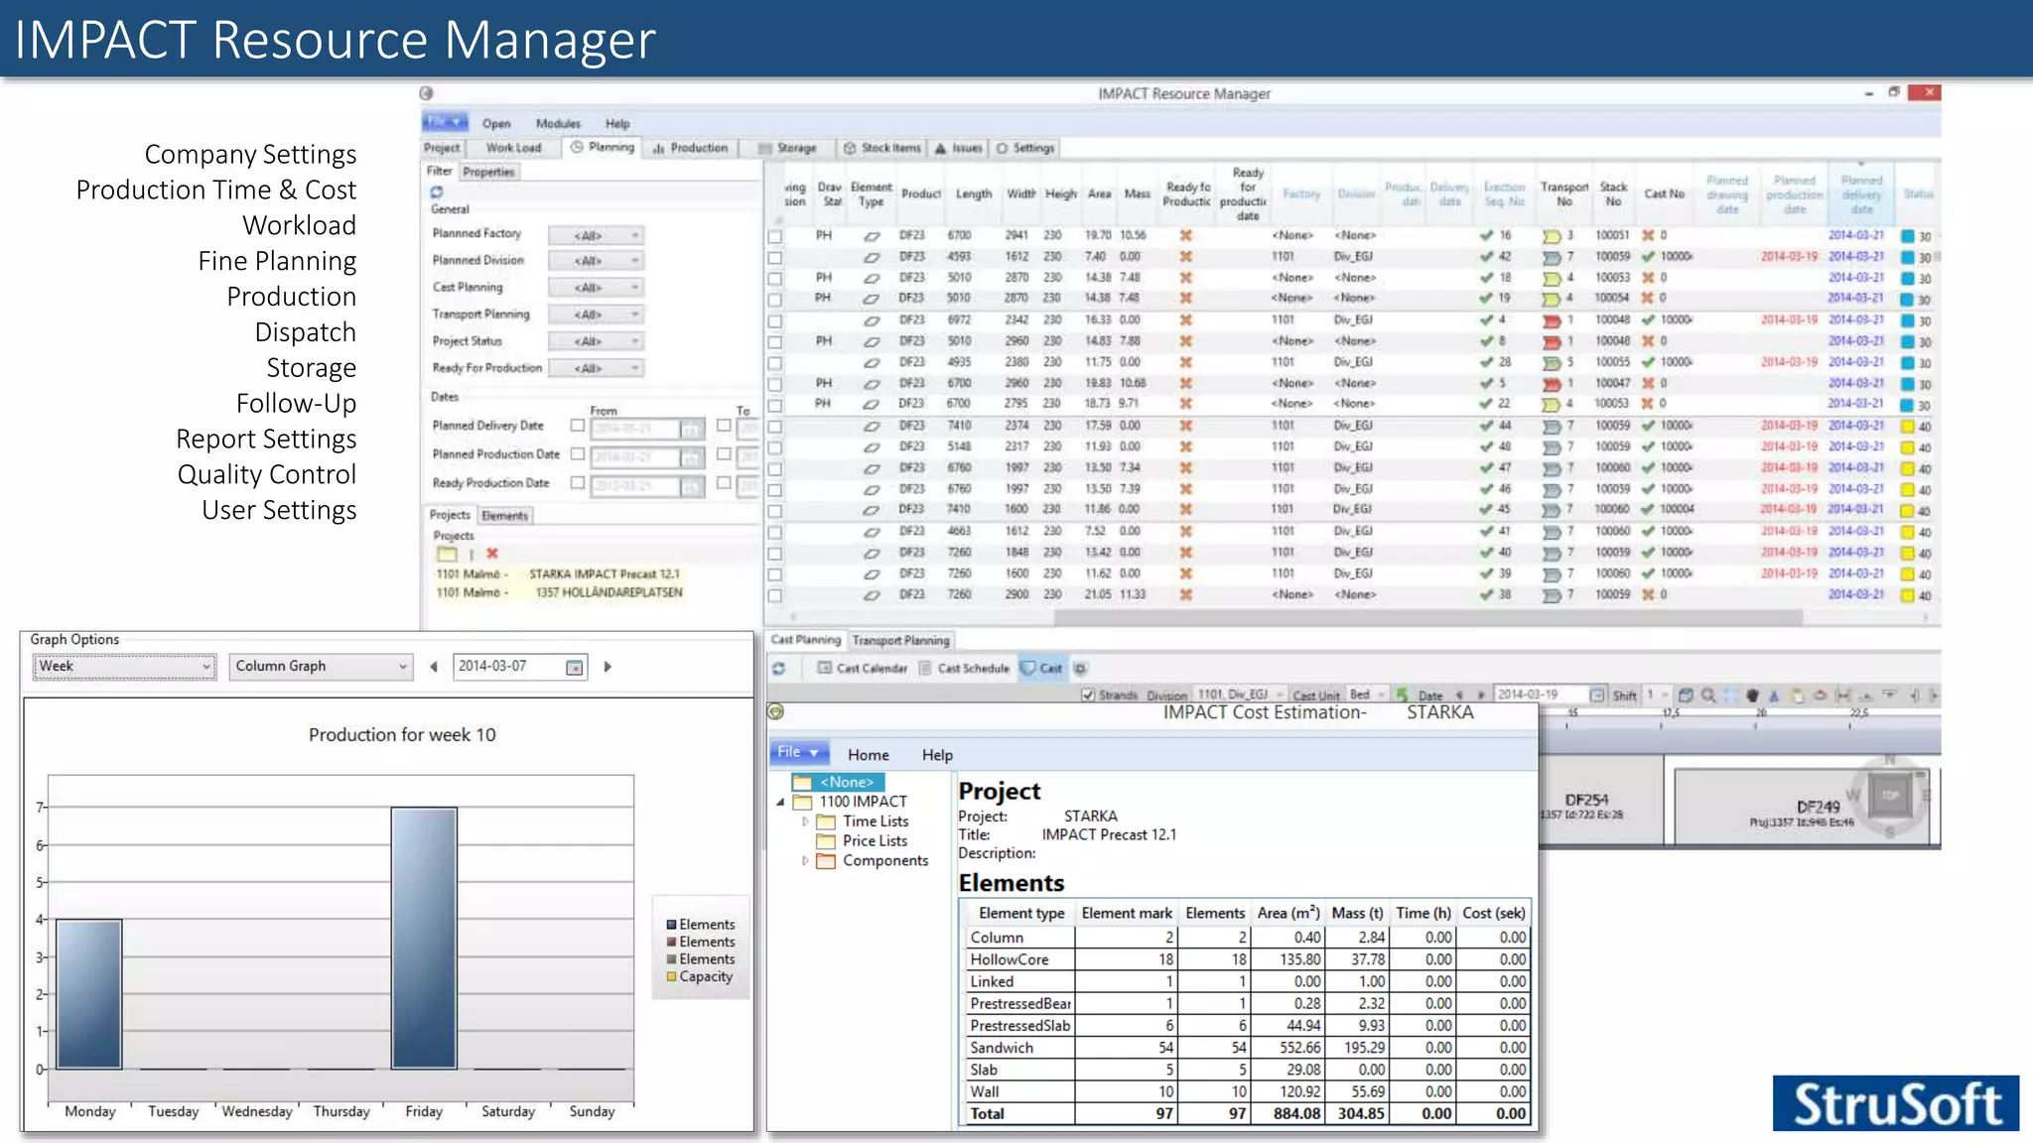Open the Planned Factory dropdown
2033x1143 pixels.
tap(596, 235)
